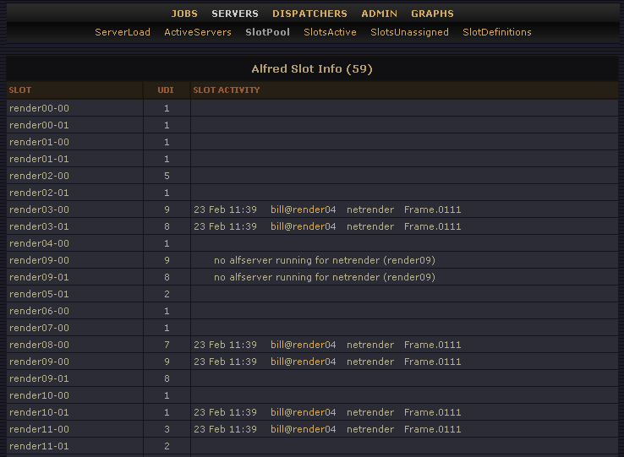Click the UDI column header

[166, 90]
